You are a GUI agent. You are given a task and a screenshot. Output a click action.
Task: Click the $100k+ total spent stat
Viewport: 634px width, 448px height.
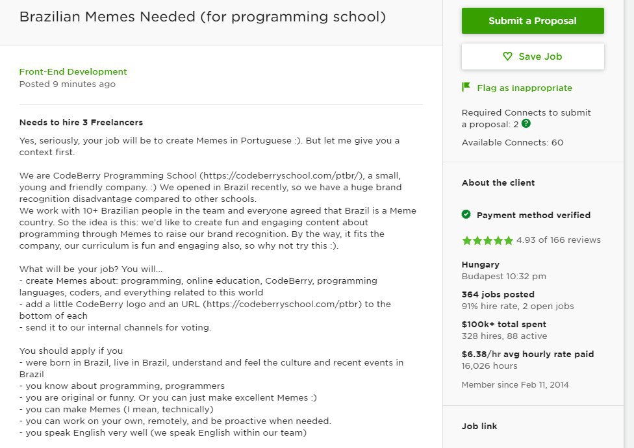(504, 325)
